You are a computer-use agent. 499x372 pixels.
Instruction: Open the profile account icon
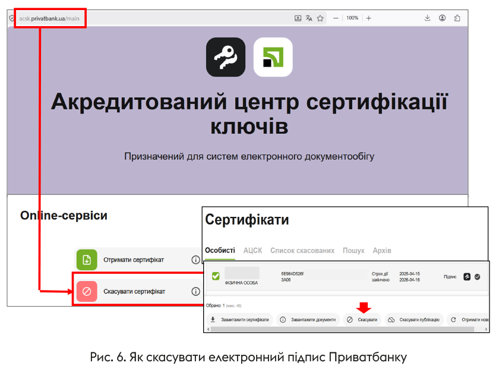pos(442,18)
